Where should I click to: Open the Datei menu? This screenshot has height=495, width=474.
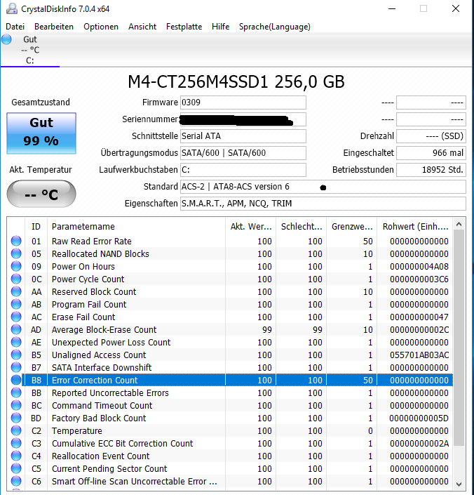[15, 27]
